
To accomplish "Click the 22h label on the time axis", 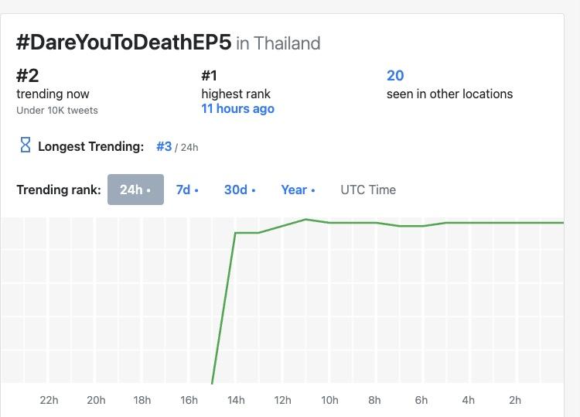I will (x=49, y=400).
